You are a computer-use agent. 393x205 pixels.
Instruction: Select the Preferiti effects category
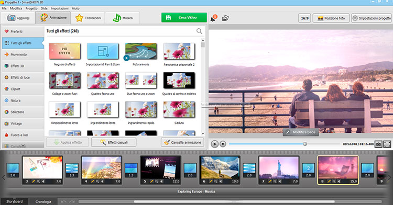pyautogui.click(x=23, y=31)
